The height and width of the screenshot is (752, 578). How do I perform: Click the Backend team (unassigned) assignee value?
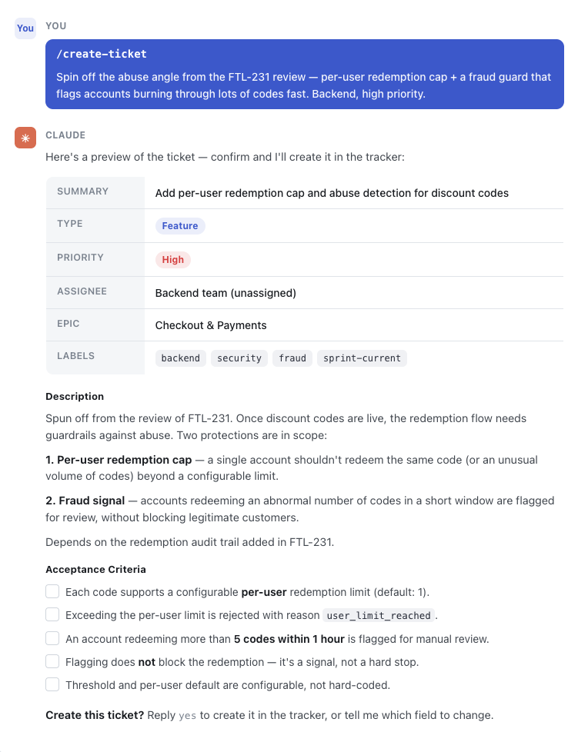226,293
